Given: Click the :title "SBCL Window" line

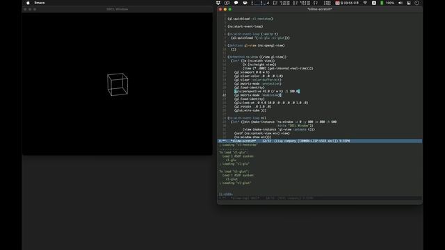Looking at the screenshot, I should (x=295, y=126).
